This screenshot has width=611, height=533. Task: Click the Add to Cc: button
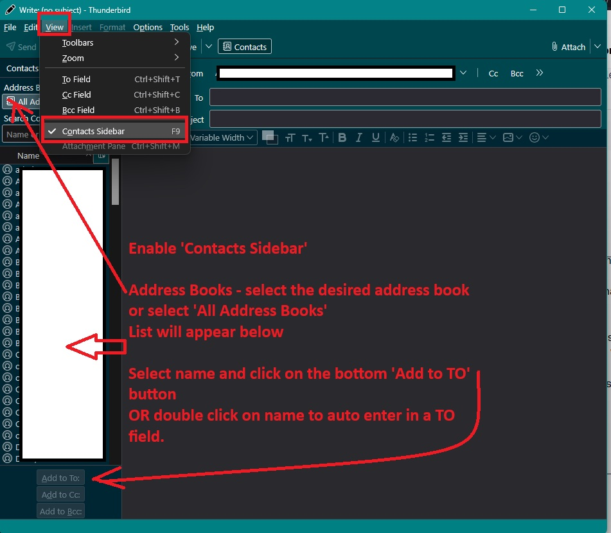pyautogui.click(x=61, y=494)
